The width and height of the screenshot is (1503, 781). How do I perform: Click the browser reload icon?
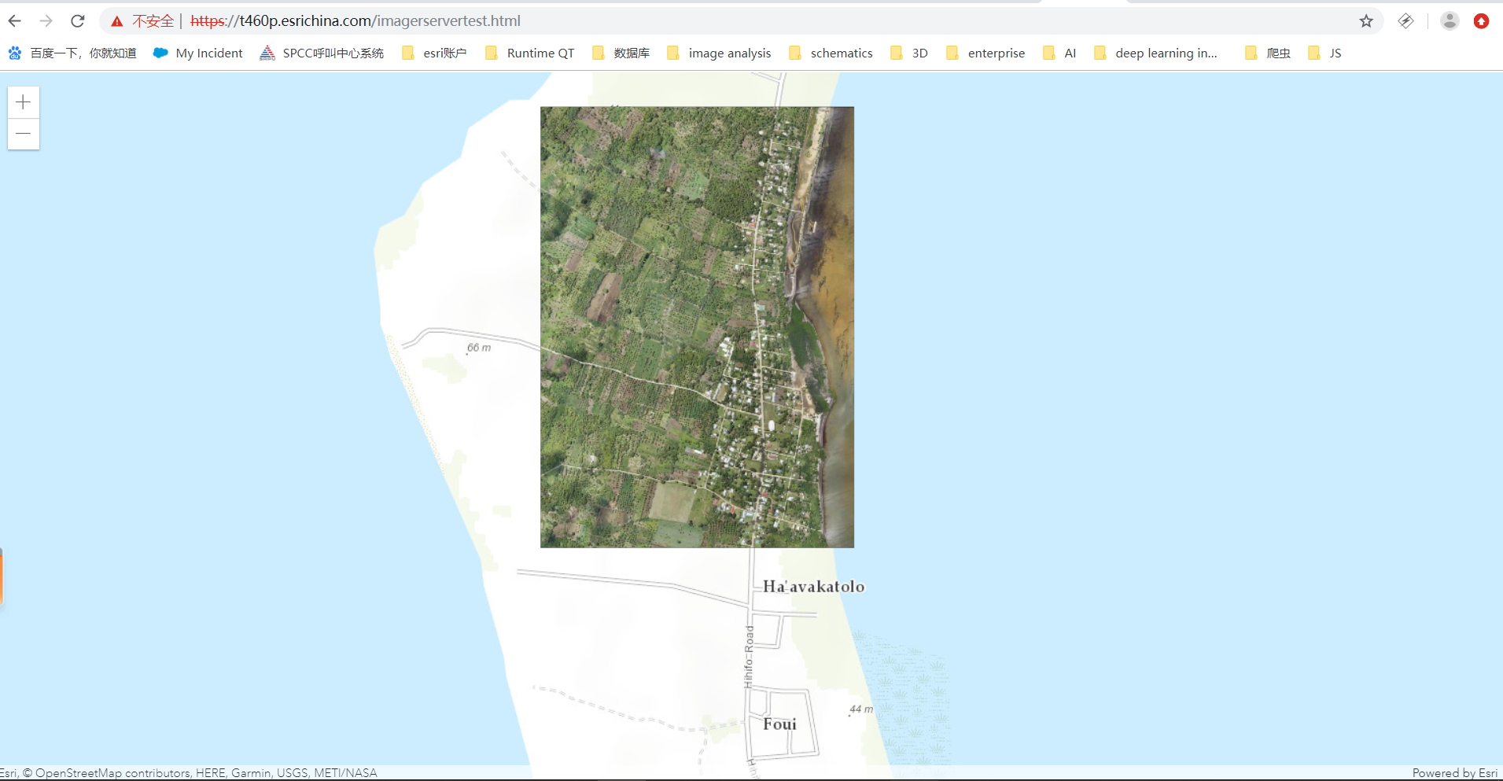click(77, 21)
